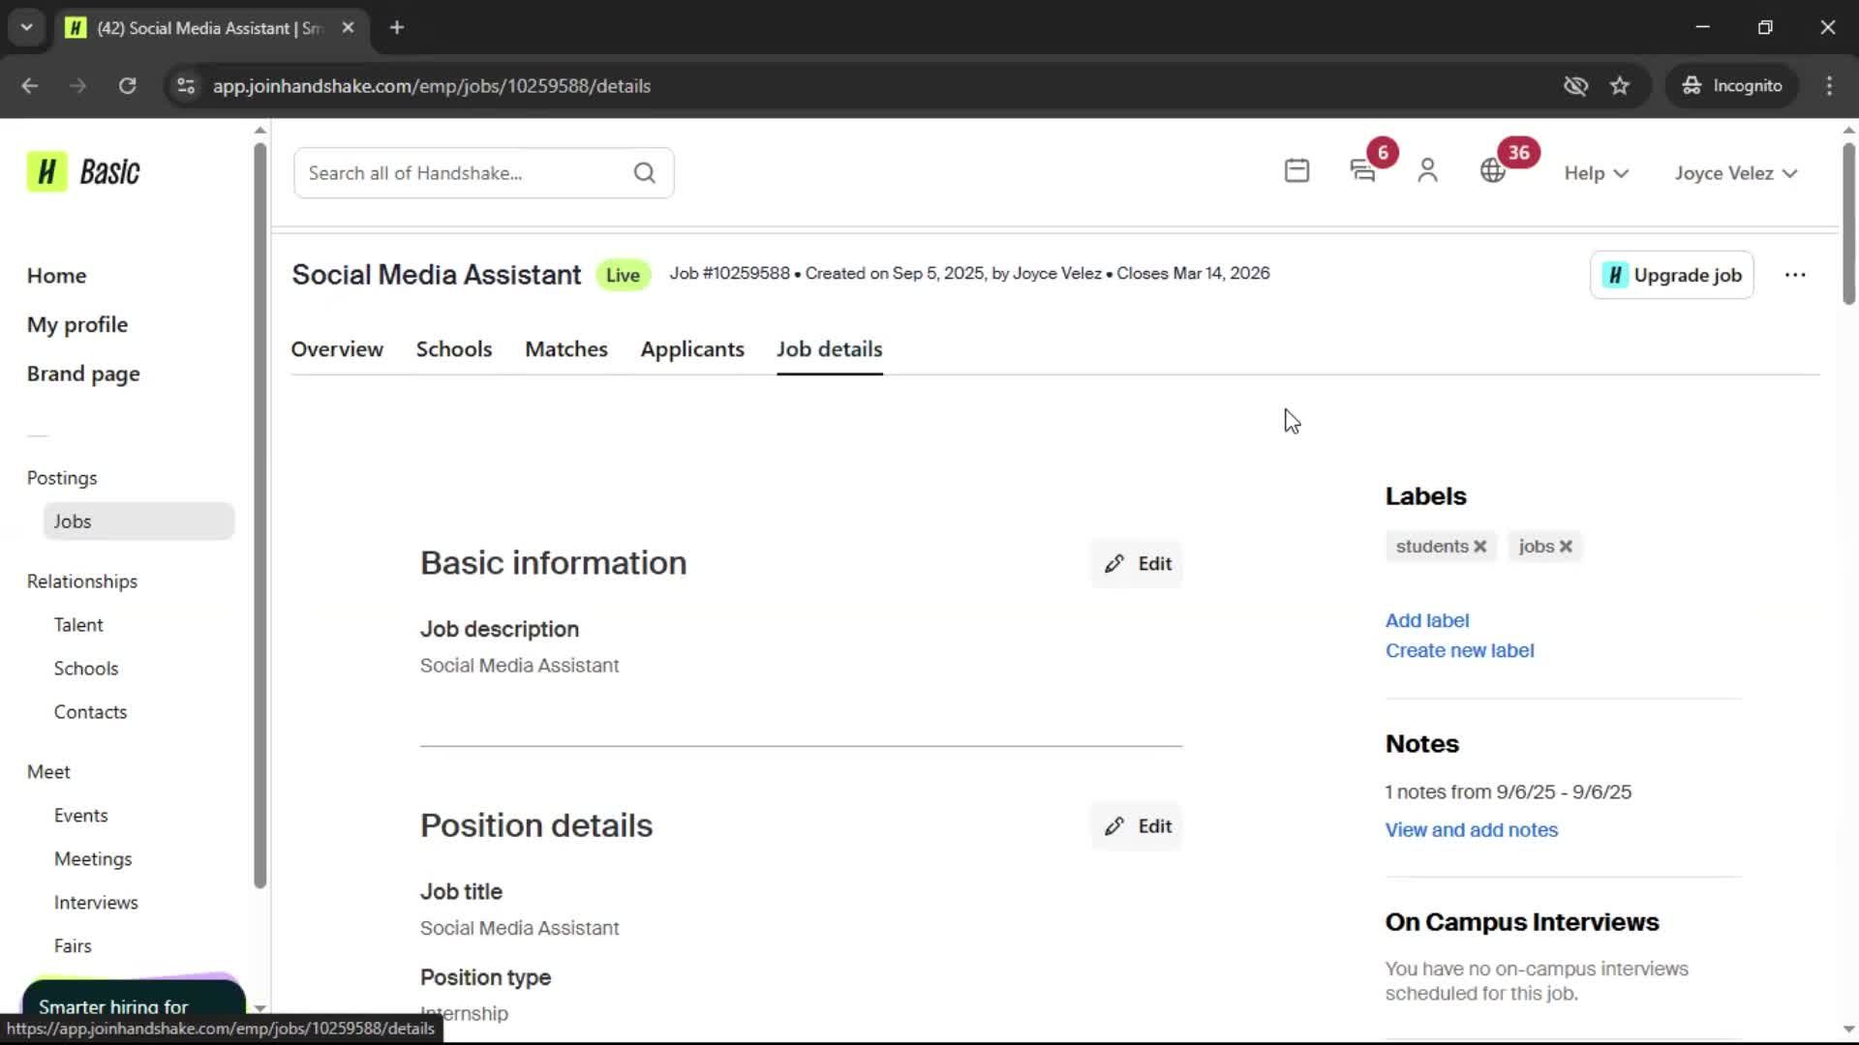Click the Incognito indicator
Image resolution: width=1859 pixels, height=1045 pixels.
[x=1732, y=86]
